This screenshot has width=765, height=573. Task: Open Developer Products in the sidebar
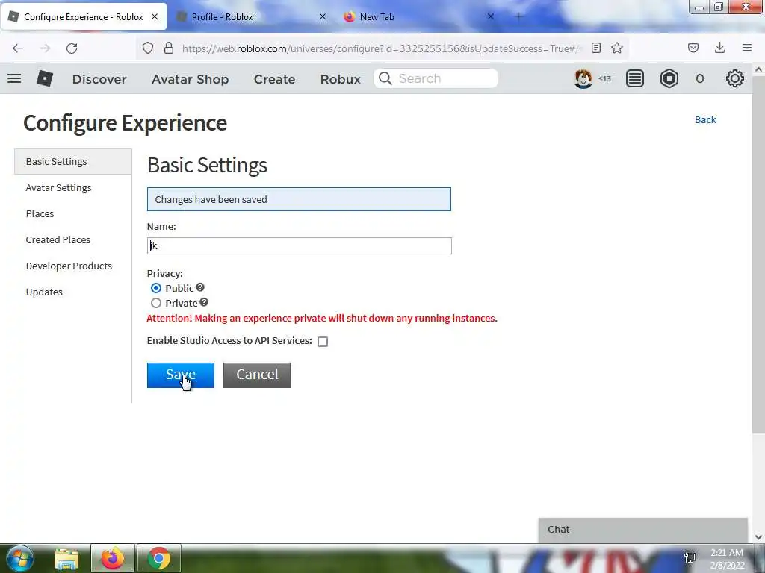point(69,266)
